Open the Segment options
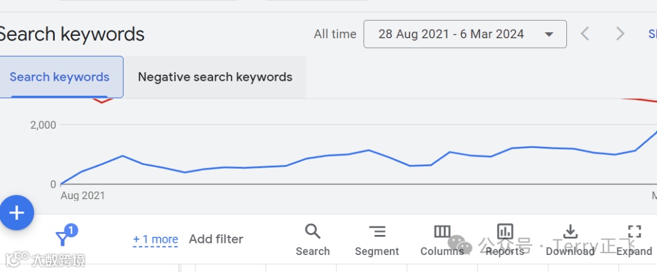Viewport: 657px width, 272px height. tap(377, 231)
